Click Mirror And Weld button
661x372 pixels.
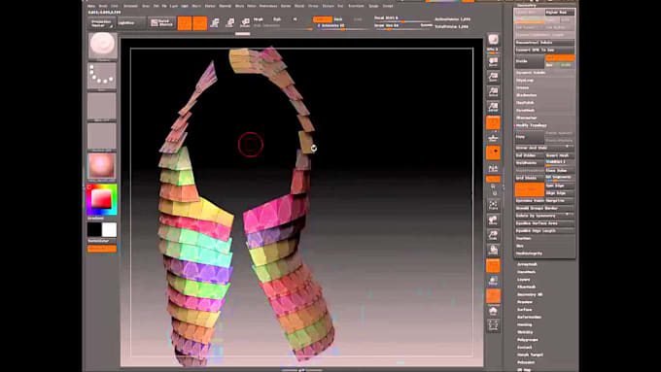click(x=544, y=148)
